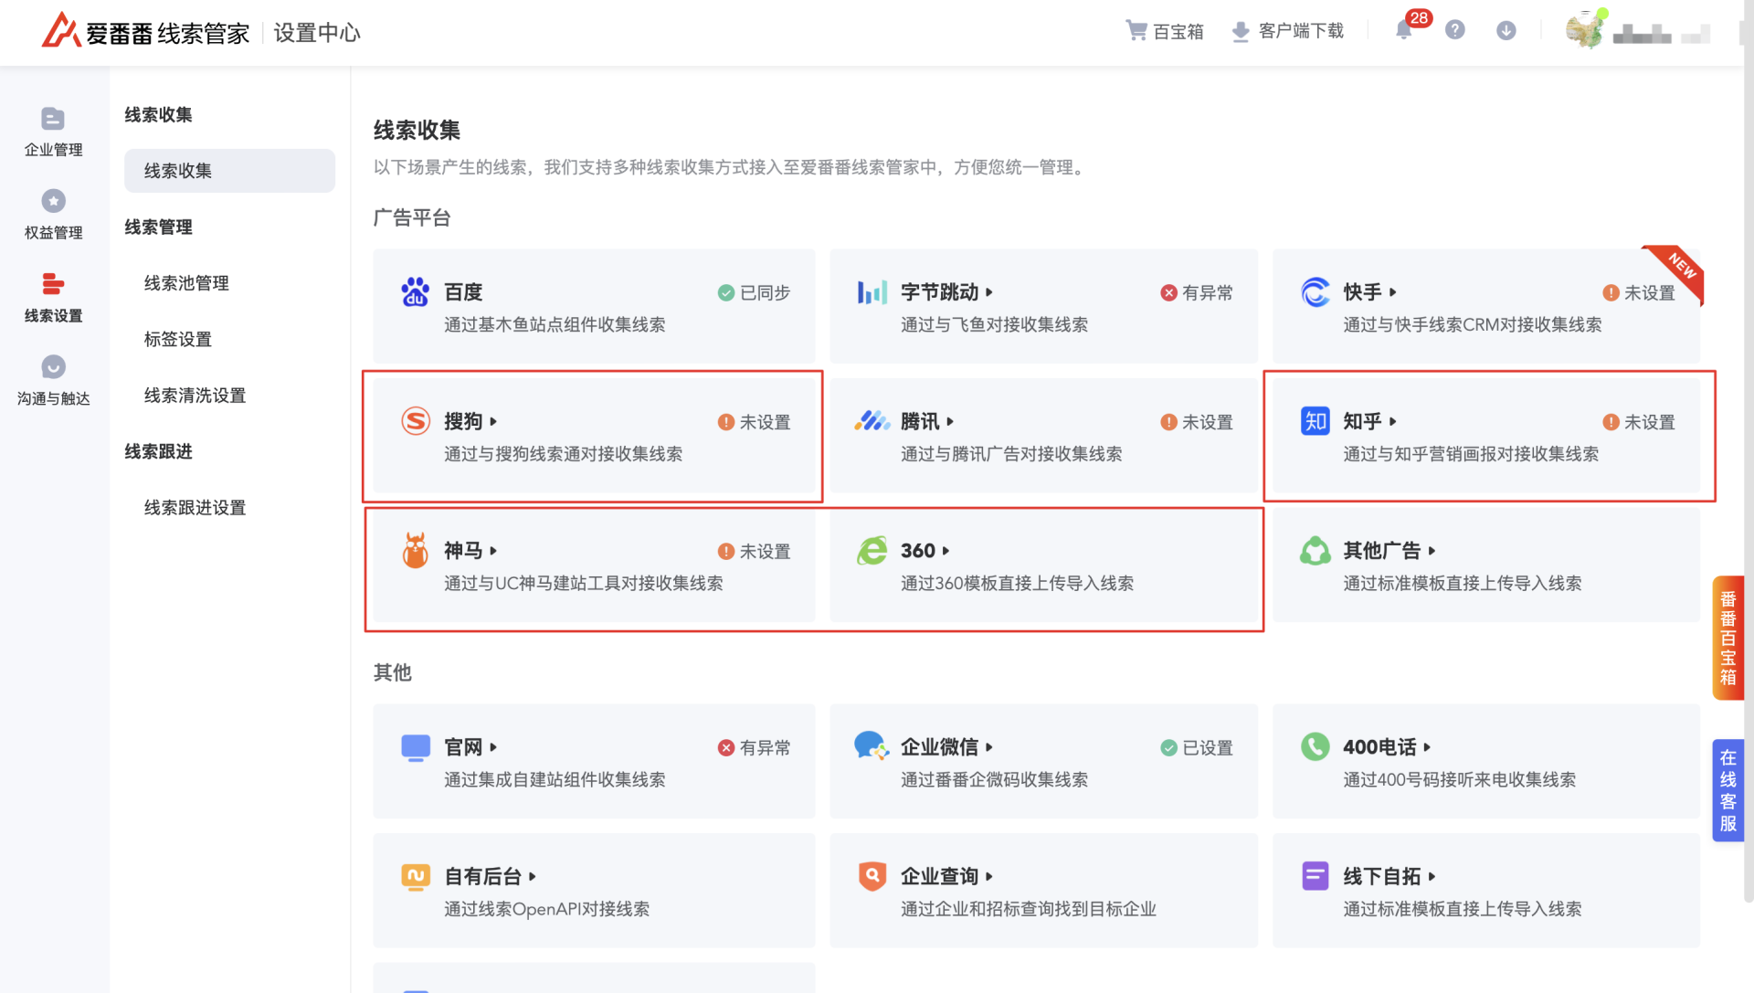
Task: Click the 百度 paw logo icon
Action: 415,292
